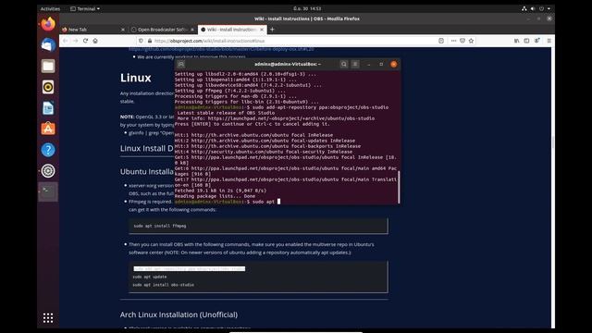Click the 'sudo apt install ffmpeg' code block

[258, 226]
